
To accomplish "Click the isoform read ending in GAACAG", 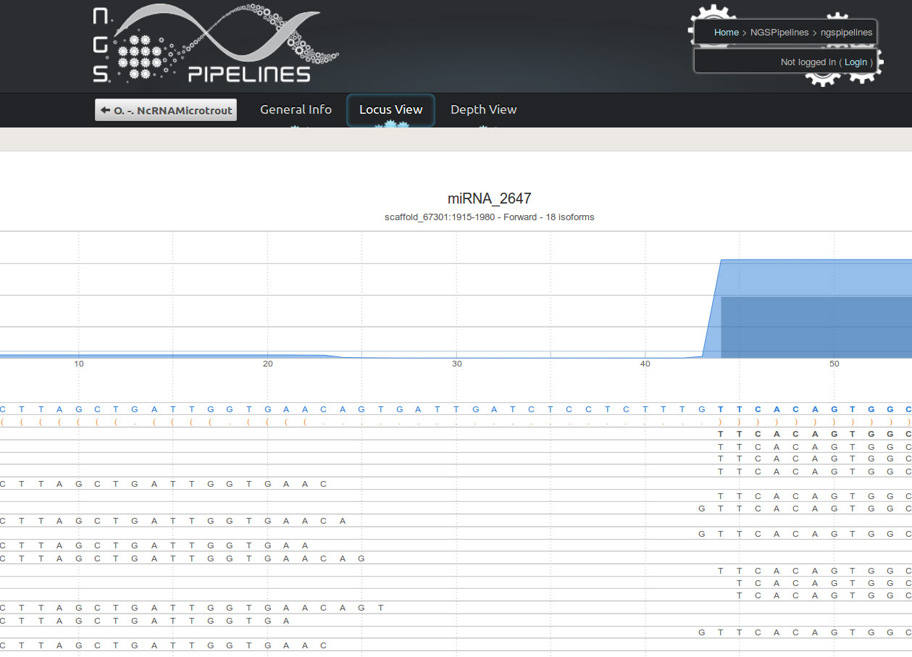I will coord(183,558).
